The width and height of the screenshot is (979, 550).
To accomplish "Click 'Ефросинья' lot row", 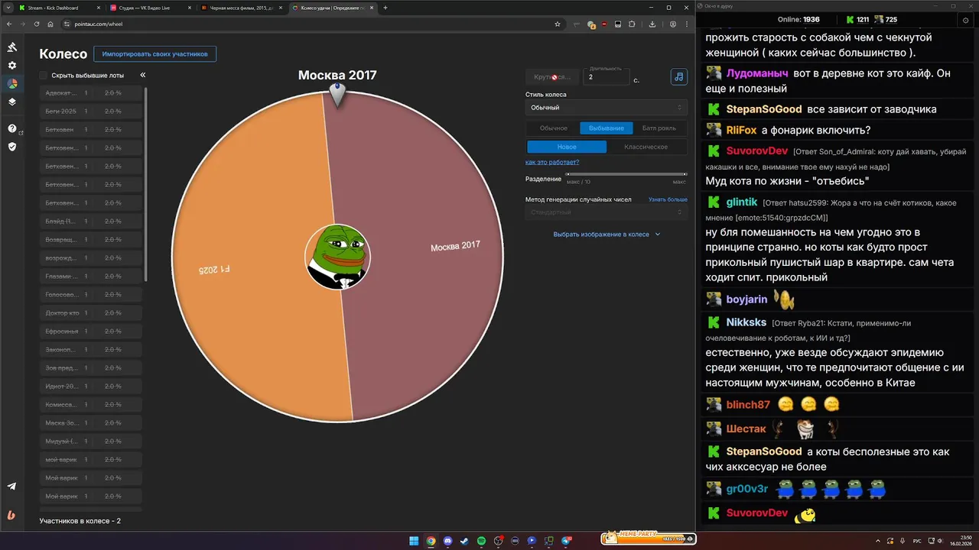I will 90,332.
